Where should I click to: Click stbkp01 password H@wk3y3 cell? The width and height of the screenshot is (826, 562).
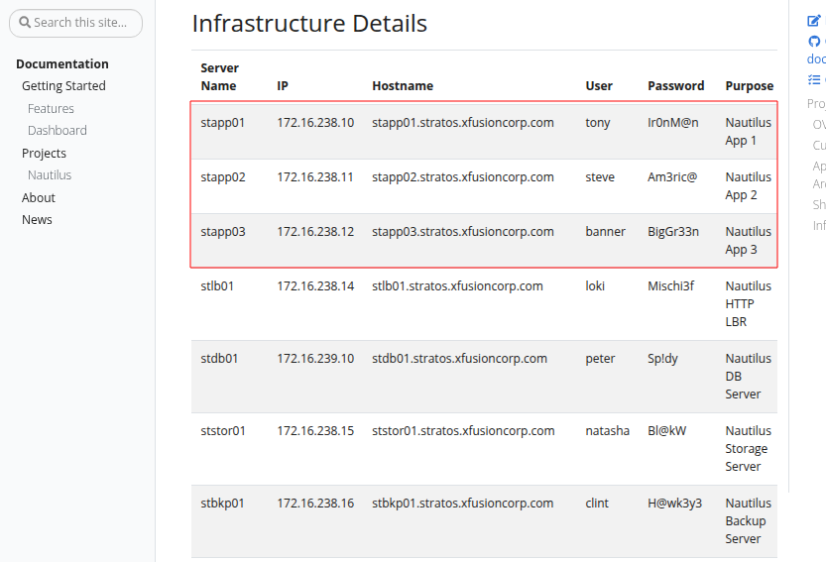(x=674, y=504)
